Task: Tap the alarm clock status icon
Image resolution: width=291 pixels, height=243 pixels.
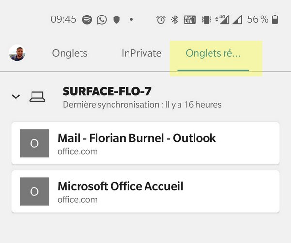Action: [x=161, y=19]
